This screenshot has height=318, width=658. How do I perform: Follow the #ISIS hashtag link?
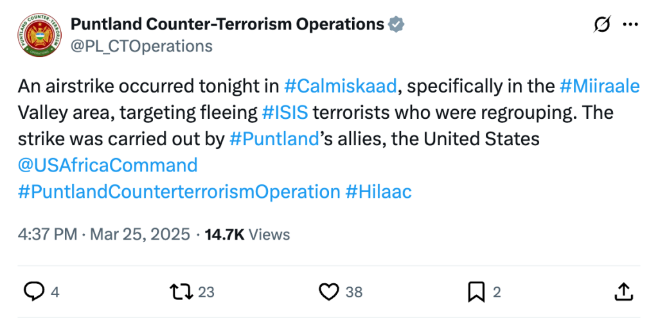click(x=285, y=112)
